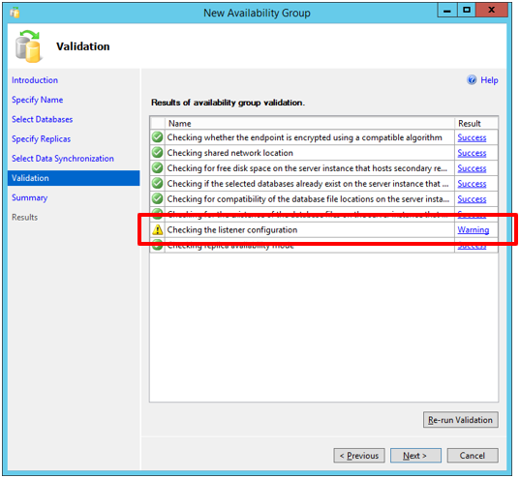Click the Next button
This screenshot has height=478, width=520.
click(x=415, y=456)
